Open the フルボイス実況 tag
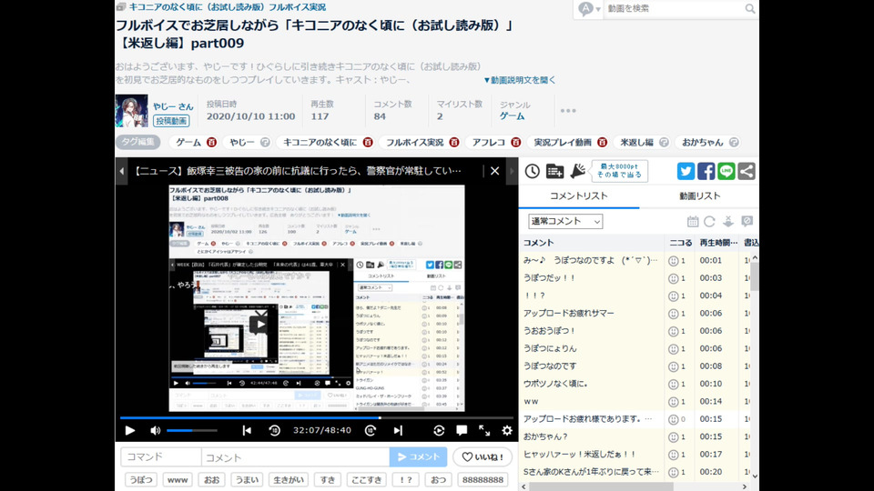Screen dimensions: 874x491 pos(415,143)
